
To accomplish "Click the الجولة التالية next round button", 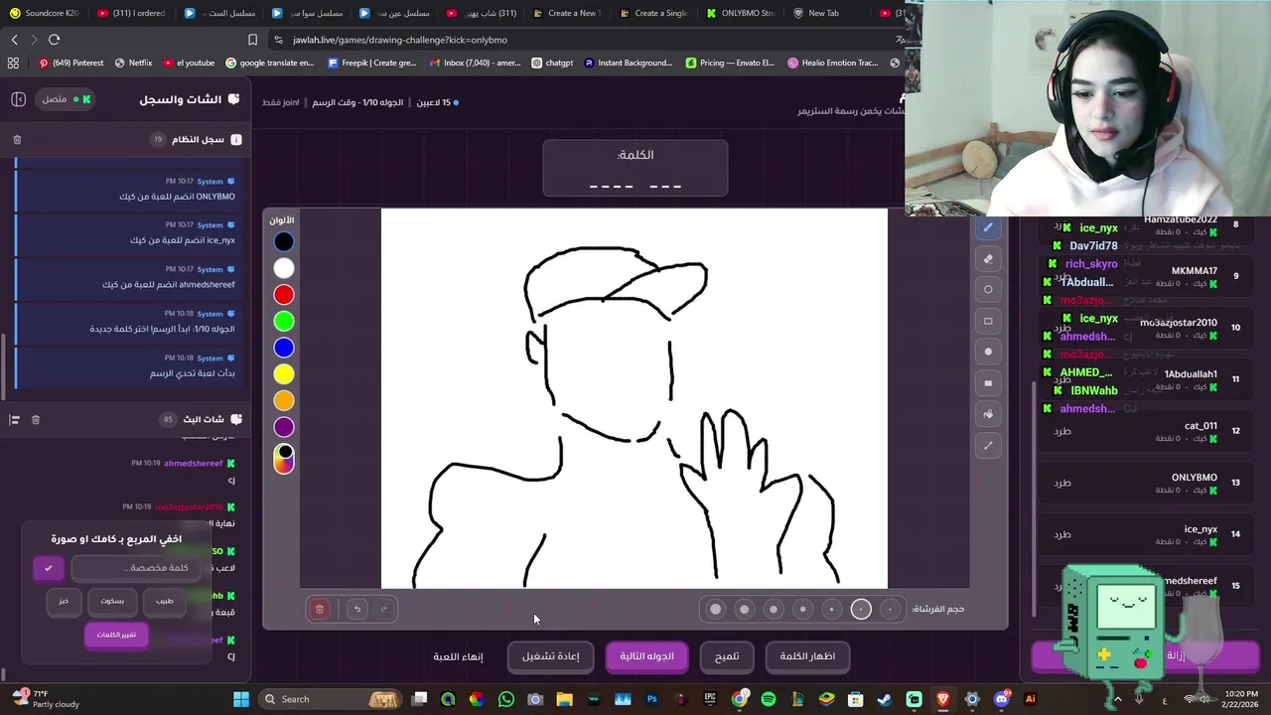I will [646, 656].
